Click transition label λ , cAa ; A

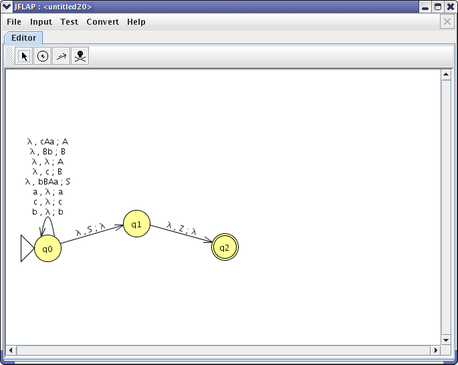[x=47, y=142]
